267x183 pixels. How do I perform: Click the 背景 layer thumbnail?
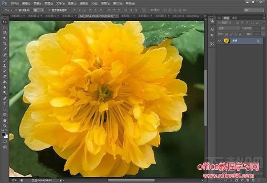click(x=226, y=41)
